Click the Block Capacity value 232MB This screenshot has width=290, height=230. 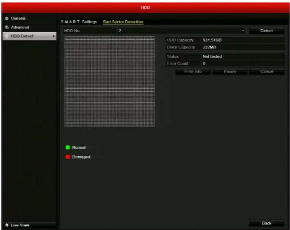coord(209,47)
